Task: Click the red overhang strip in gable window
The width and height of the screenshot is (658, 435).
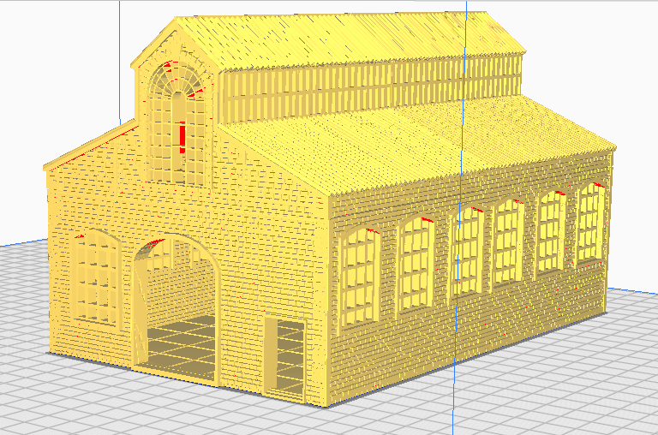Action: pos(182,135)
